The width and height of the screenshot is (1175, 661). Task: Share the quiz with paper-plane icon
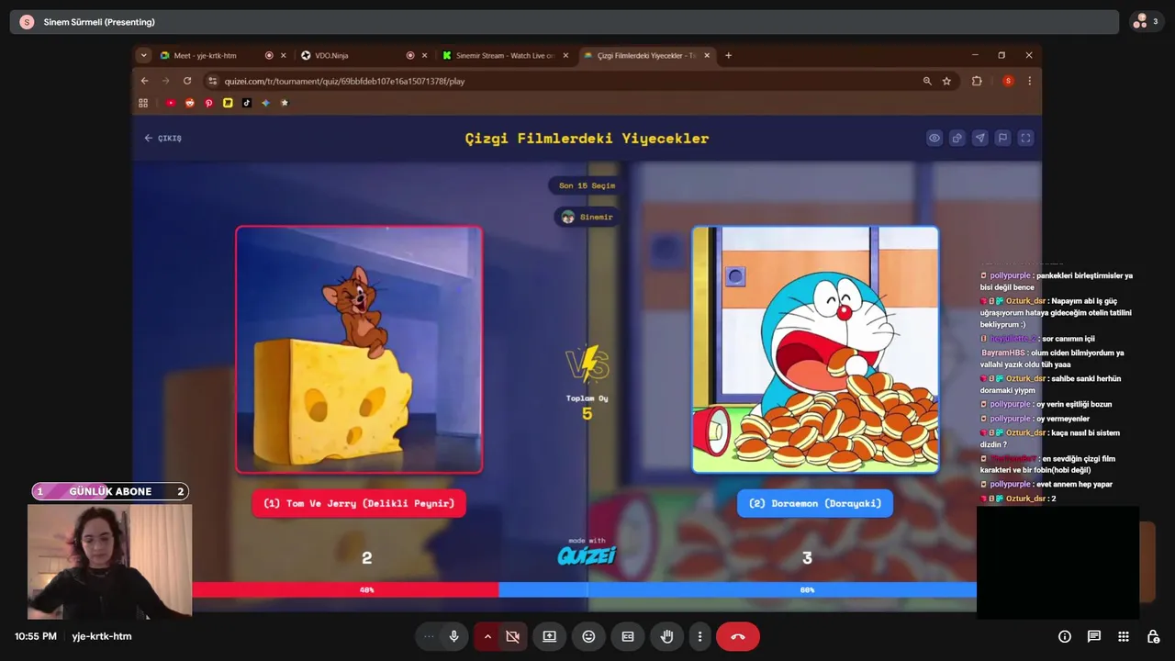(980, 138)
